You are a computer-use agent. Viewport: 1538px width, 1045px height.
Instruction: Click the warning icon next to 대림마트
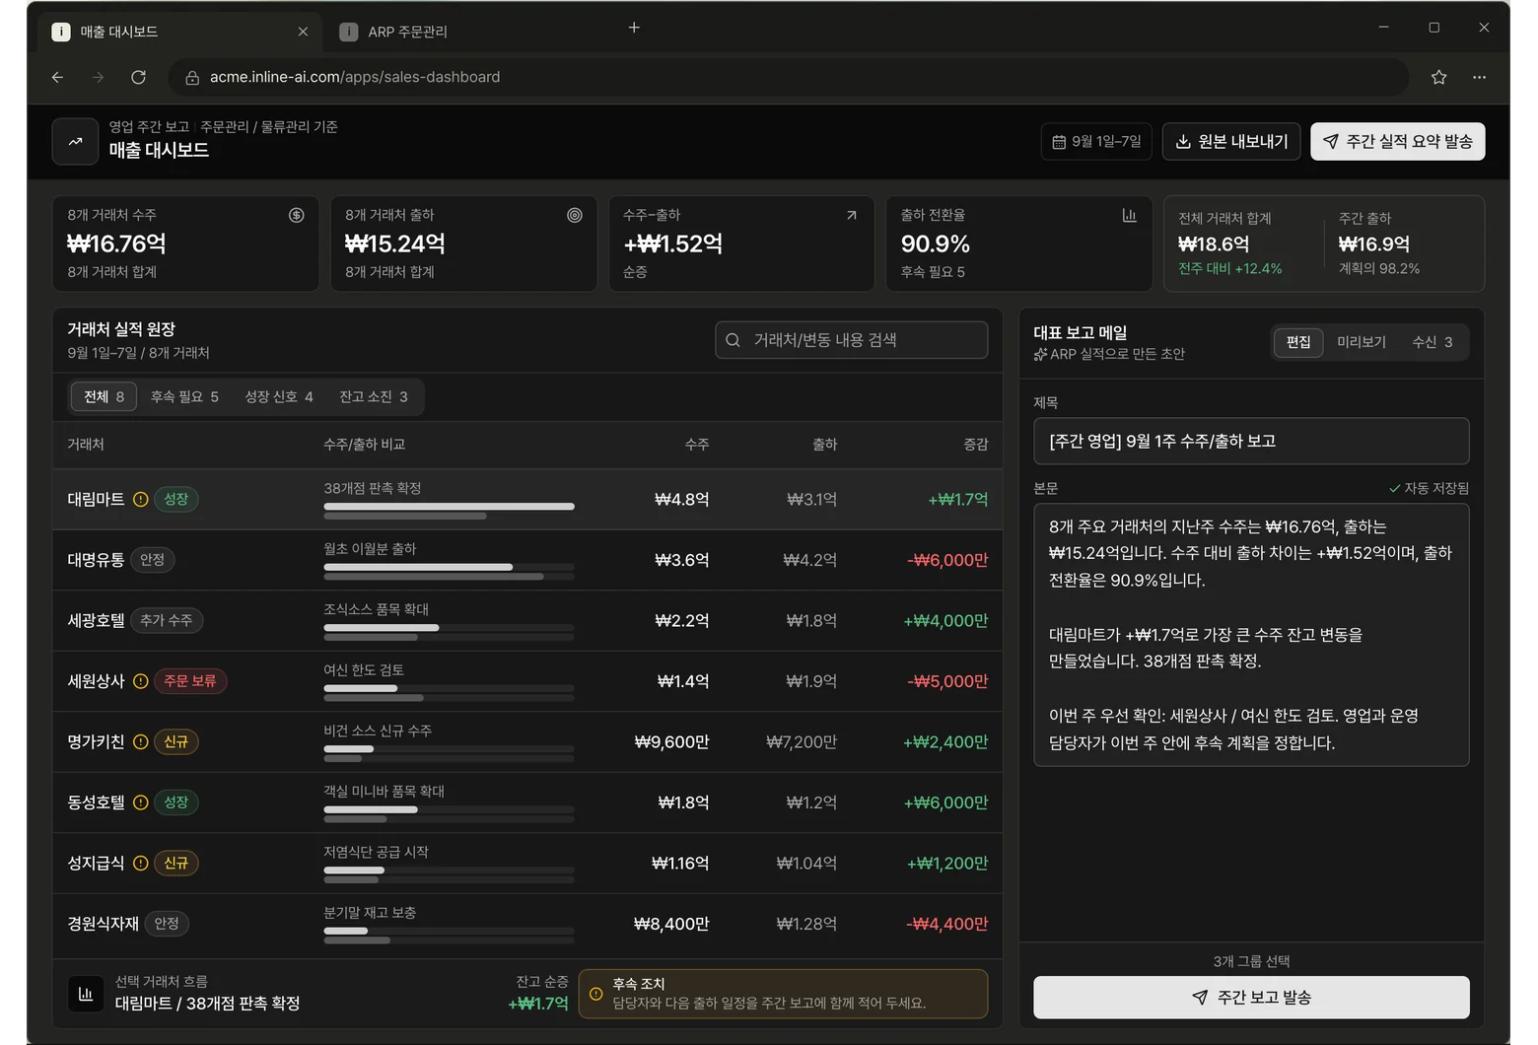click(141, 499)
